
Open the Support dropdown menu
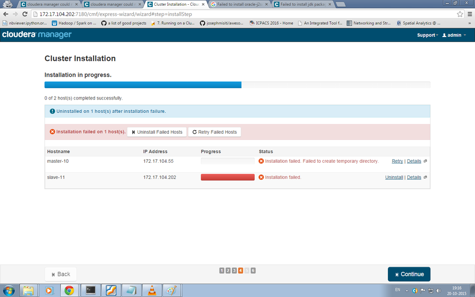427,35
